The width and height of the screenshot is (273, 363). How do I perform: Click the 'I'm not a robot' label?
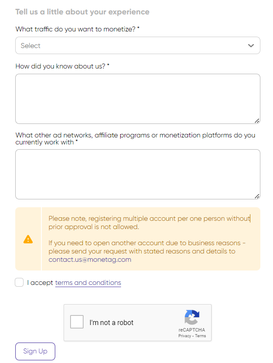point(111,323)
